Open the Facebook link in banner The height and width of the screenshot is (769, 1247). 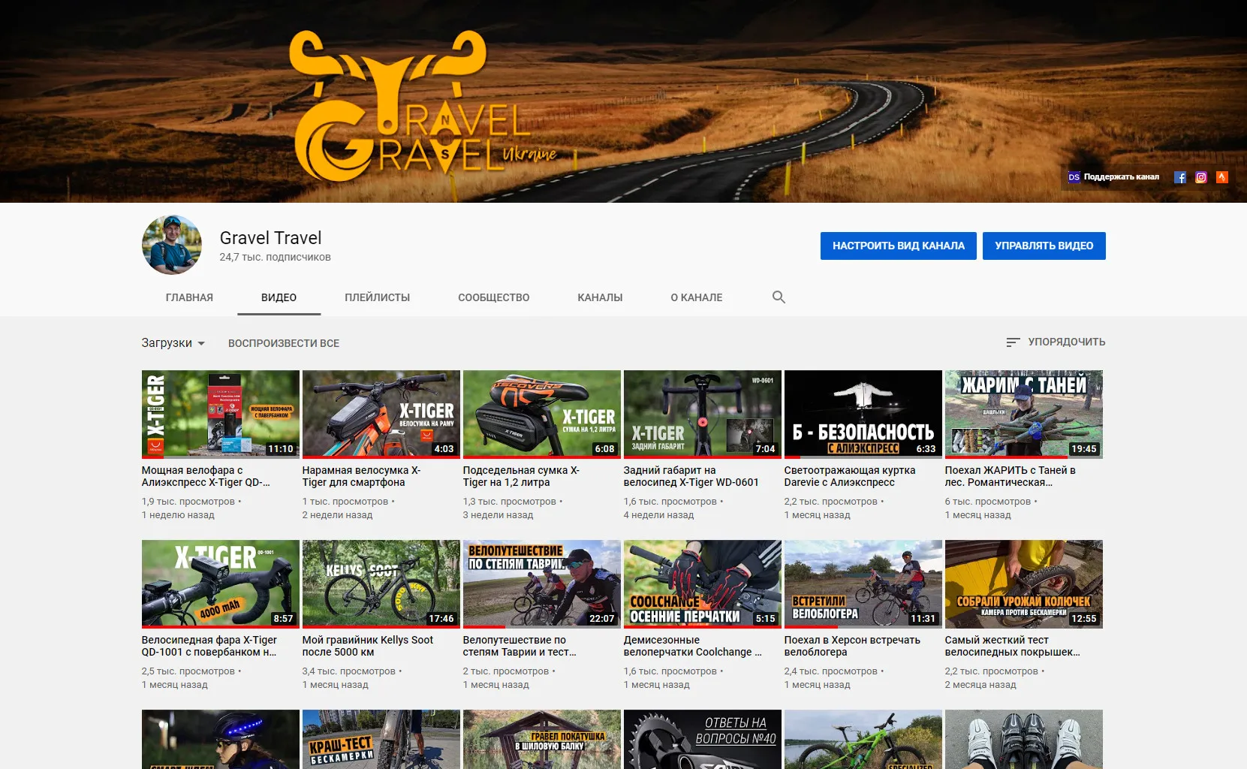coord(1180,177)
